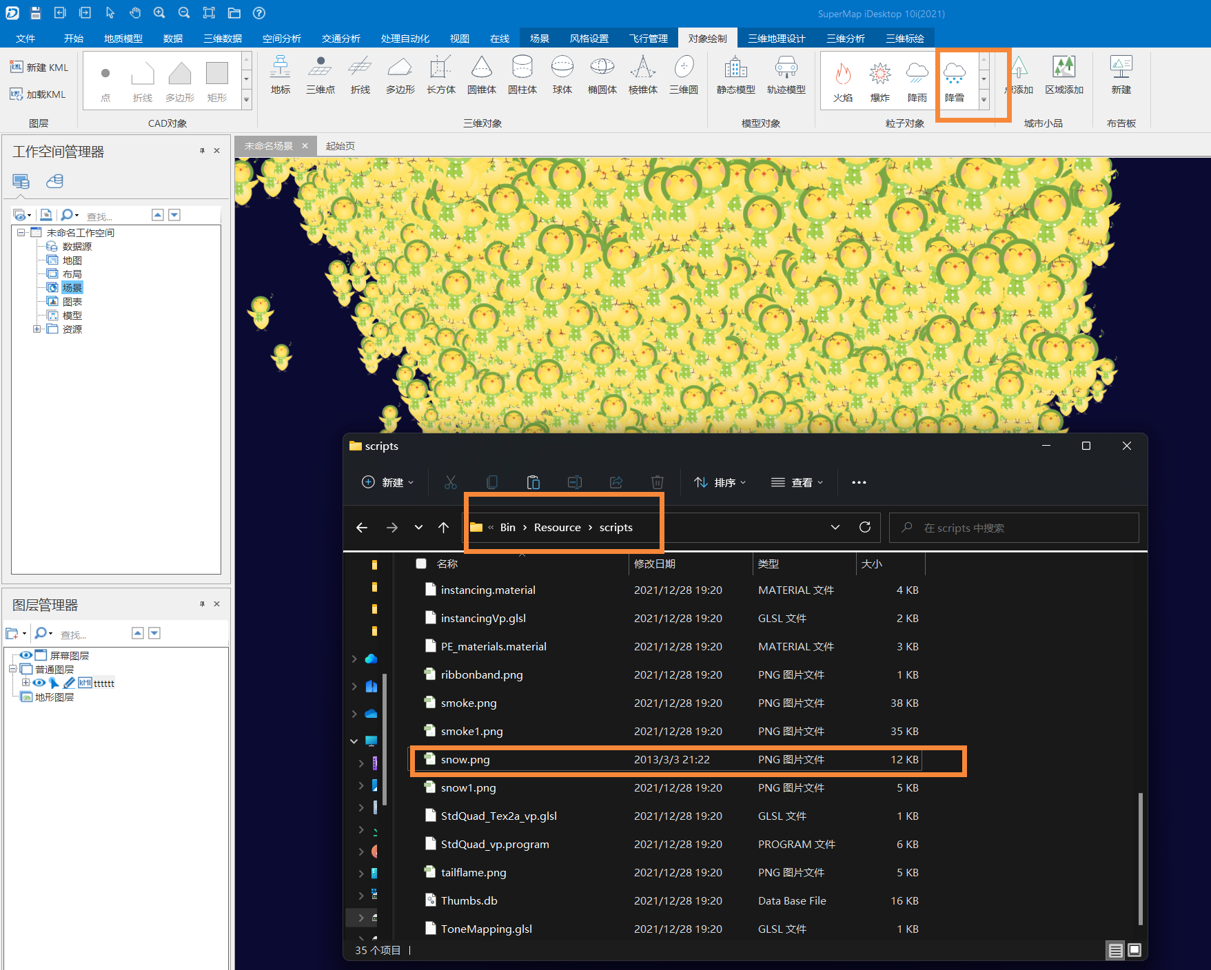Choose the 地标 placemark tool
This screenshot has width=1211, height=970.
pos(281,76)
